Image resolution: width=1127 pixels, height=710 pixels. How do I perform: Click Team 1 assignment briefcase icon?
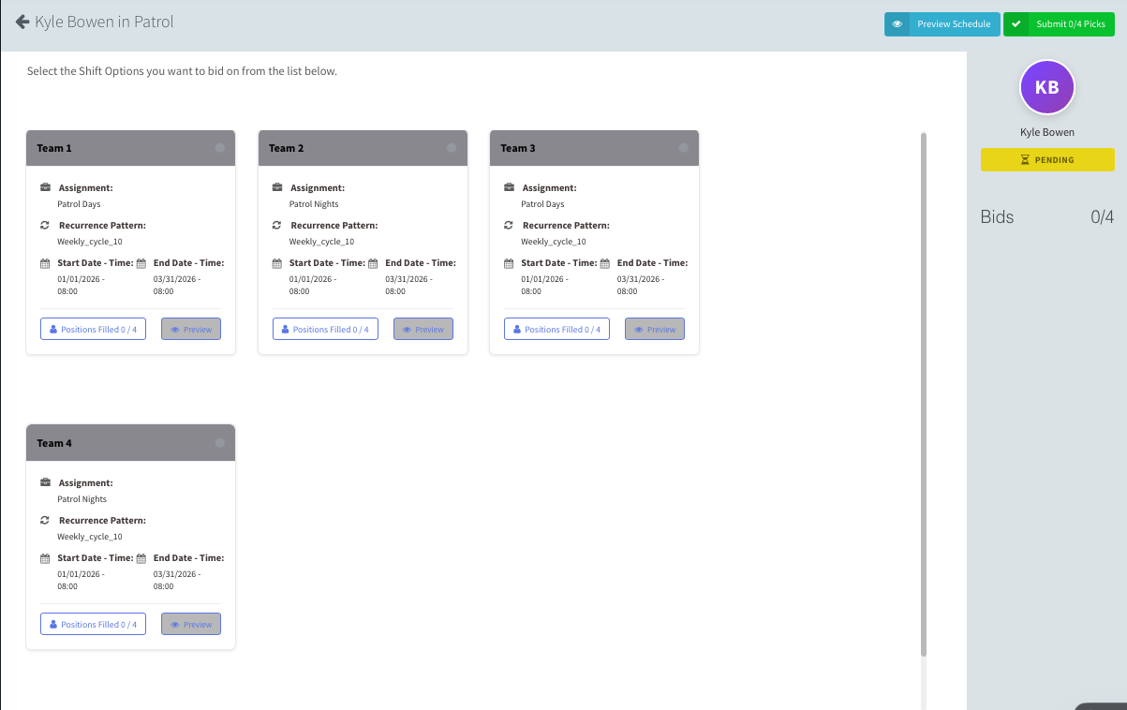click(x=45, y=187)
